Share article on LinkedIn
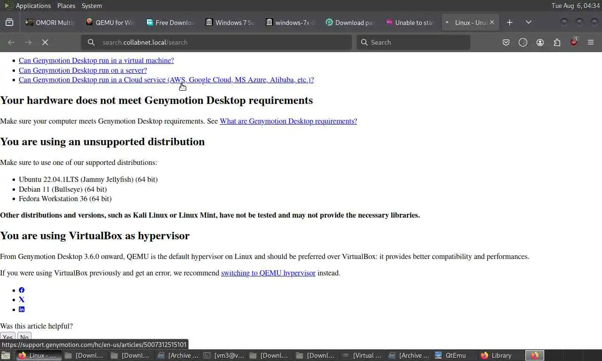602x361 pixels. [x=22, y=309]
